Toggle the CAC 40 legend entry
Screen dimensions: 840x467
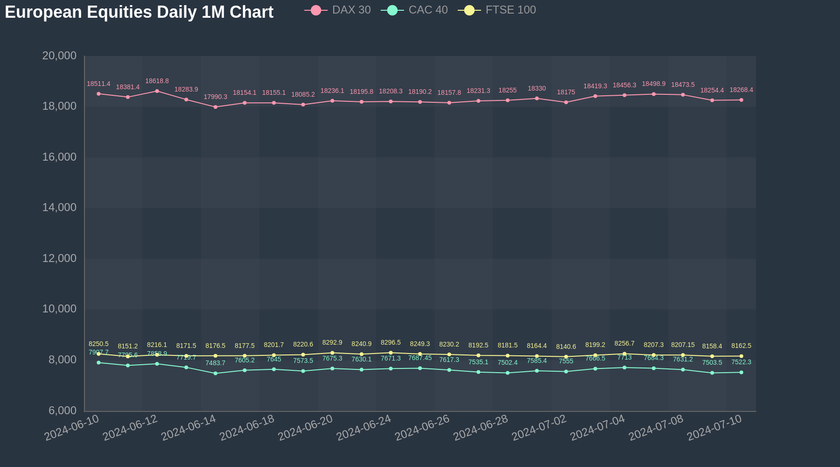(414, 10)
